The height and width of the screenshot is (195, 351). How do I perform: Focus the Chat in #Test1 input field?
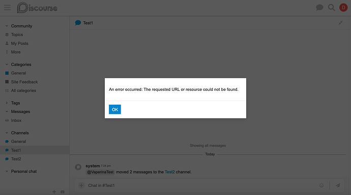point(201,185)
